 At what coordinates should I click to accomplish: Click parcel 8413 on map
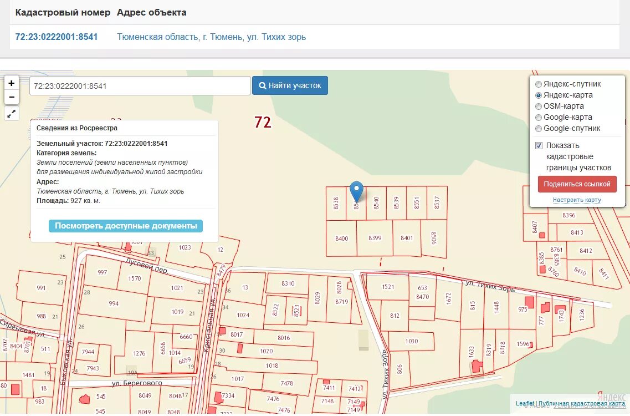[577, 232]
